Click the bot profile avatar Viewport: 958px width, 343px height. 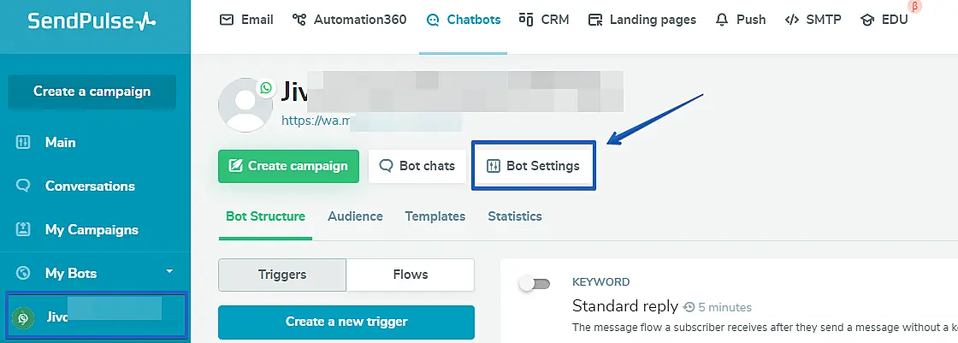(245, 104)
